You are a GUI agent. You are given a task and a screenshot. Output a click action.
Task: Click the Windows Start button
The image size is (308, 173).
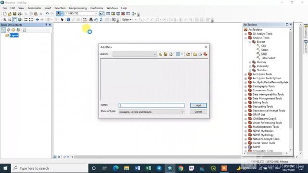pos(5,168)
